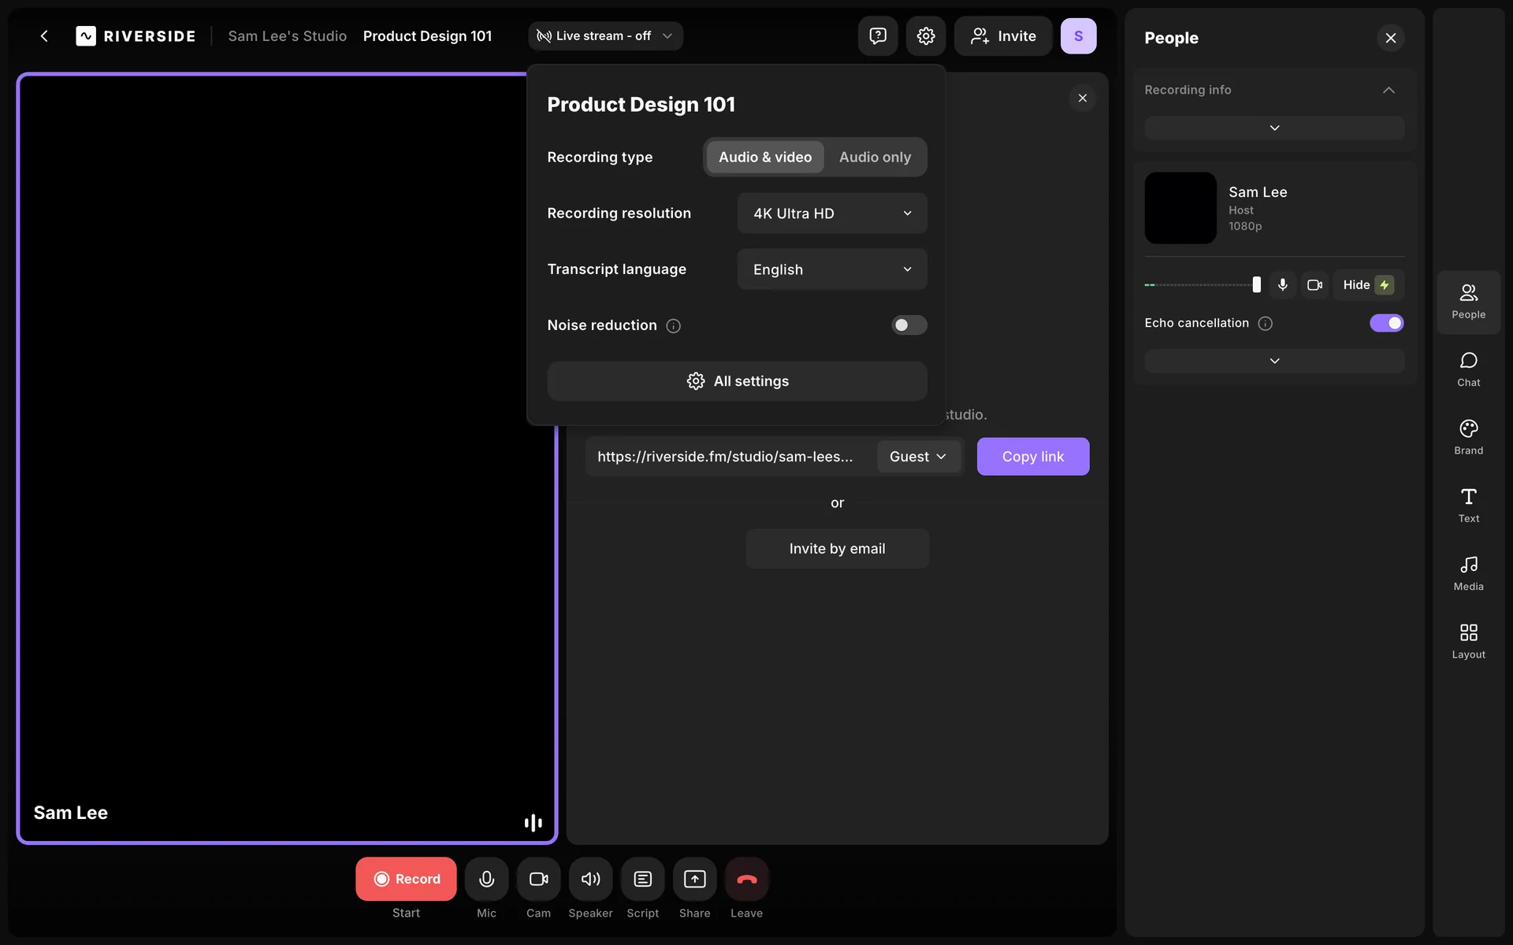This screenshot has height=945, width=1513.
Task: Open the Layout options
Action: point(1468,641)
